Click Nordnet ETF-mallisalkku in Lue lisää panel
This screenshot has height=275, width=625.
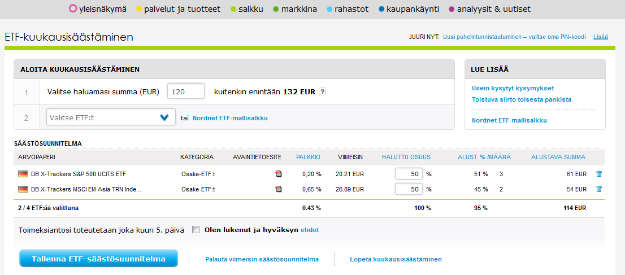click(509, 120)
